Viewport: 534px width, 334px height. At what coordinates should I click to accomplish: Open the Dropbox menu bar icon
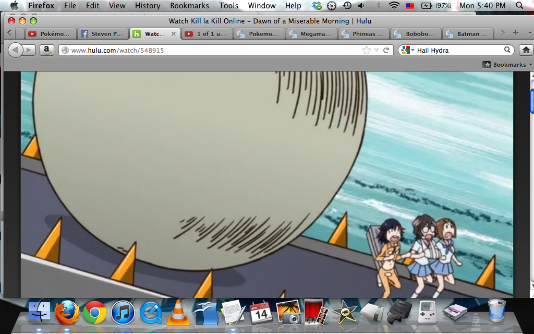pos(317,5)
